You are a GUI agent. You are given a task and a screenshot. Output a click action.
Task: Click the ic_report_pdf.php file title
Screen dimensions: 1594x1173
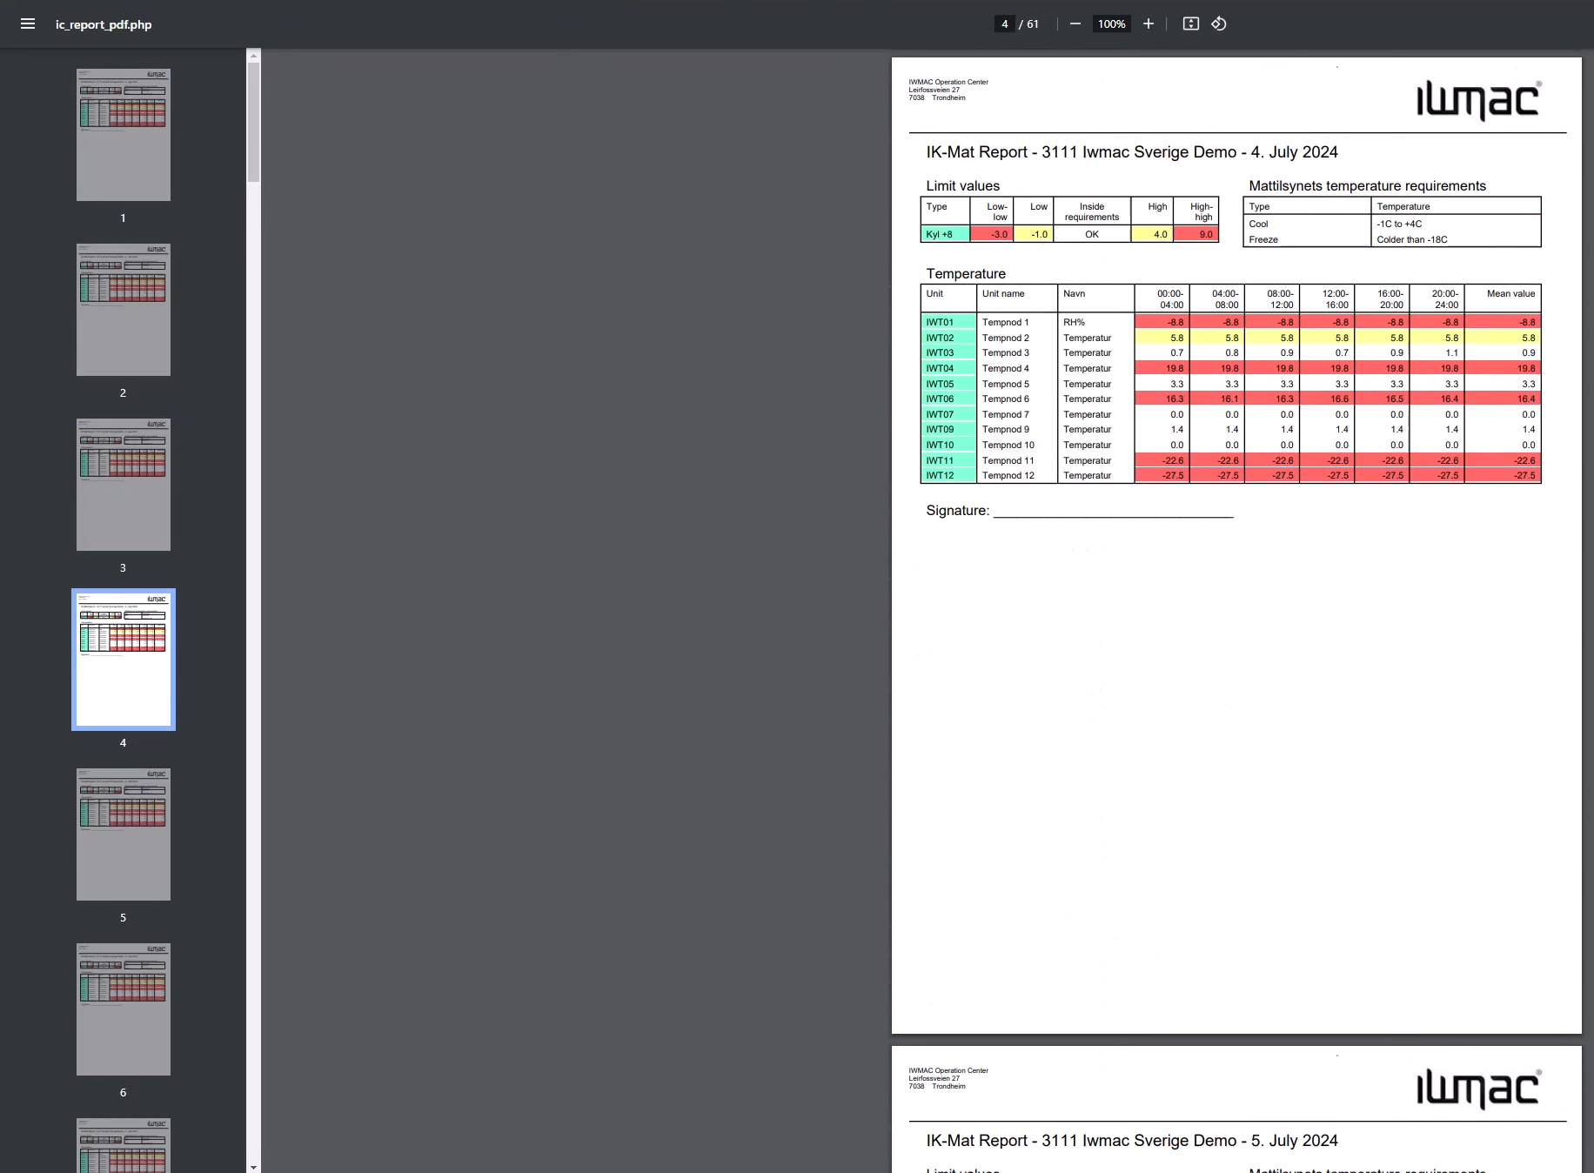(104, 24)
